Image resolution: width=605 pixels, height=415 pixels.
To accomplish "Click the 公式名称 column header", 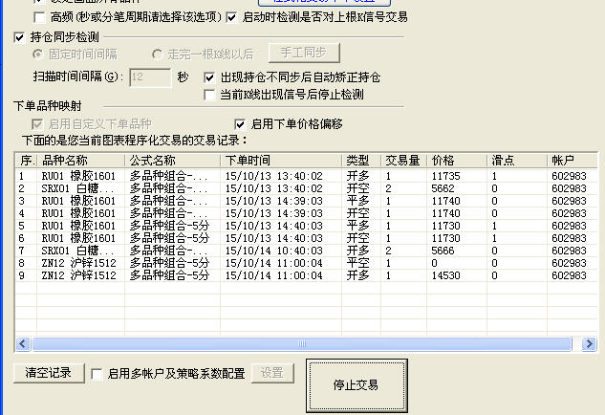I will [172, 160].
